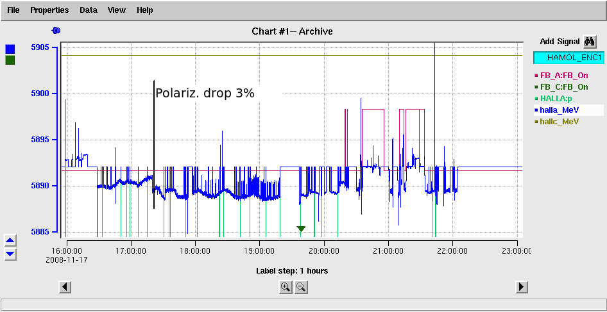Click the blue axis color square

pos(10,49)
